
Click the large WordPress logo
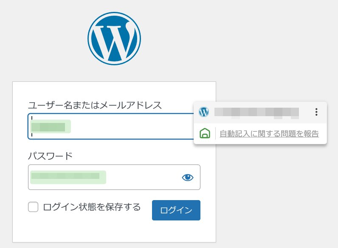point(114,39)
